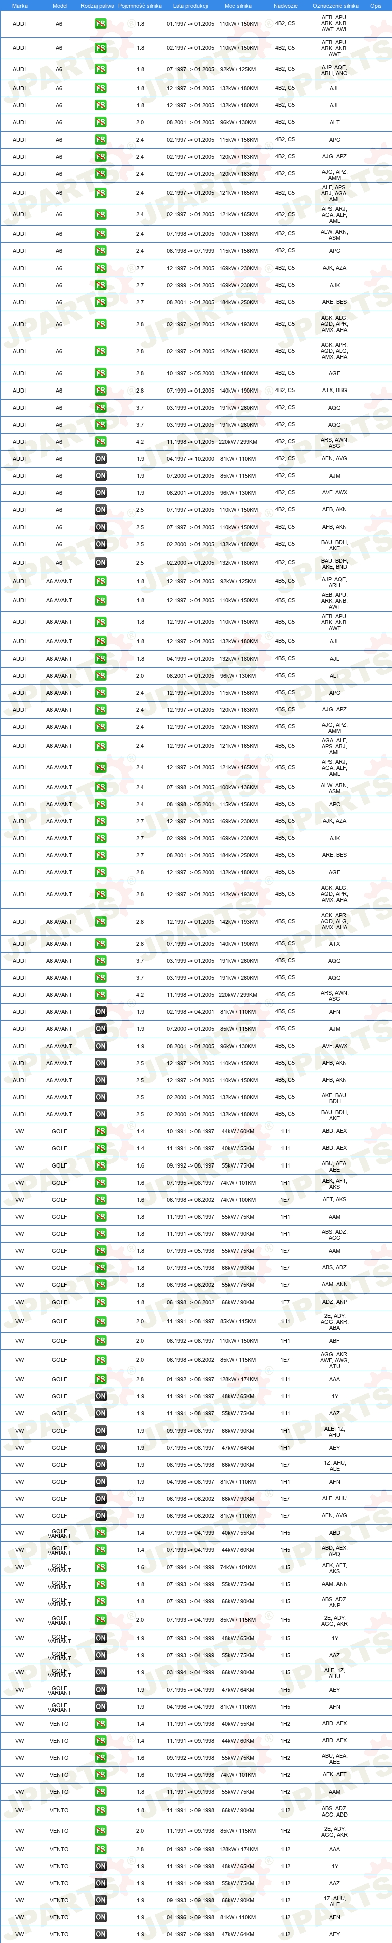Click petrol icon in A6 4.2 220kW row
Viewport: 392px width, 1943px height.
pos(100,442)
